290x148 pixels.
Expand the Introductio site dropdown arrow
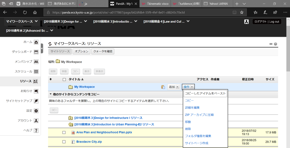click(136, 21)
